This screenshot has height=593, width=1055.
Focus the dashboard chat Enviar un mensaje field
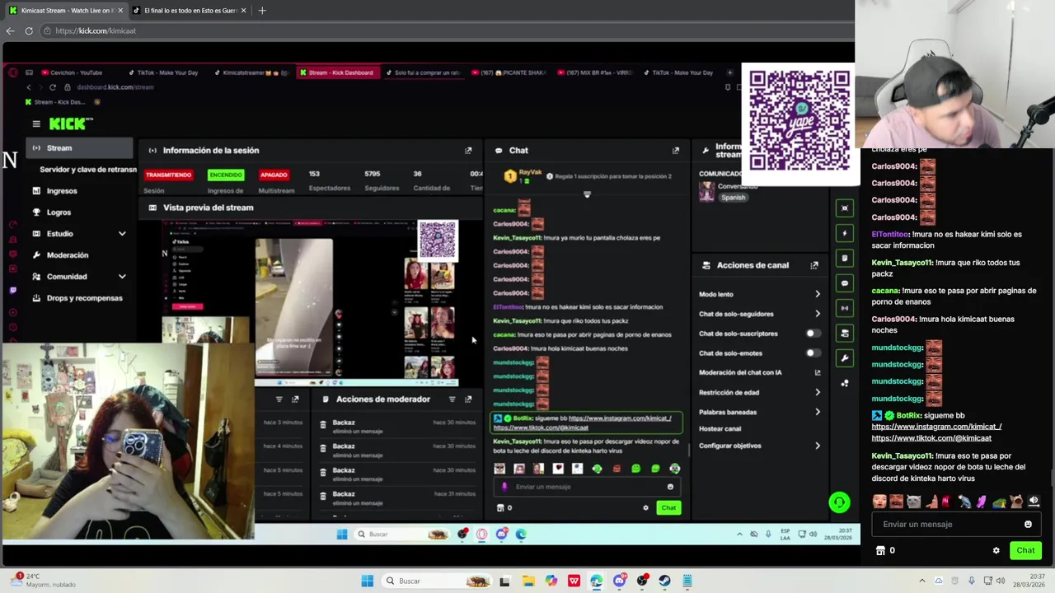[x=587, y=487]
